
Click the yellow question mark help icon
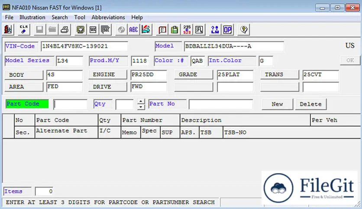click(244, 29)
